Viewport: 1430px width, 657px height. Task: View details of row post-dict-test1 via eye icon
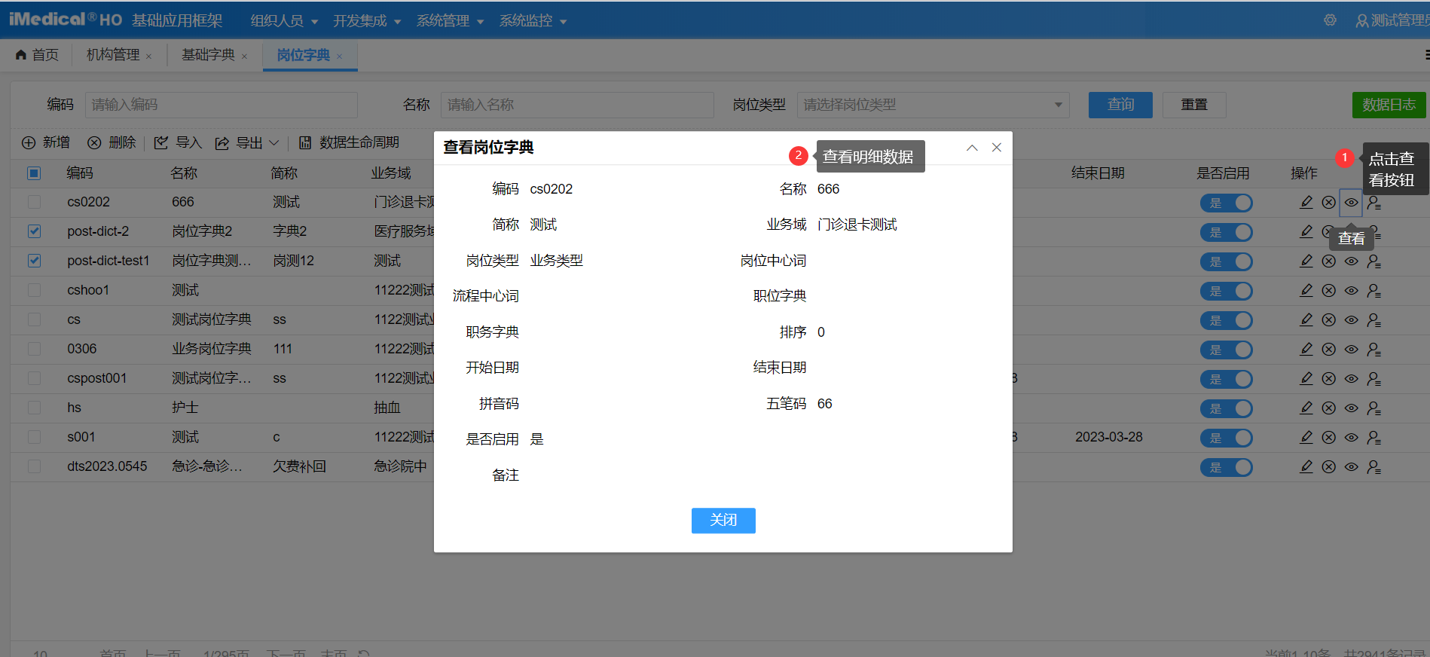tap(1352, 261)
